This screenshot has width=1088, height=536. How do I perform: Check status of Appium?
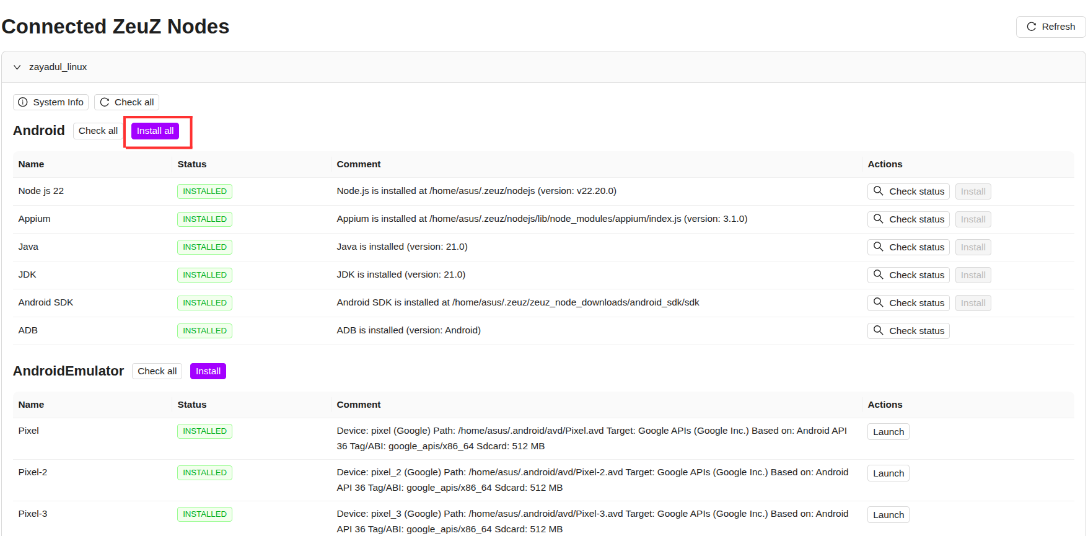point(908,219)
